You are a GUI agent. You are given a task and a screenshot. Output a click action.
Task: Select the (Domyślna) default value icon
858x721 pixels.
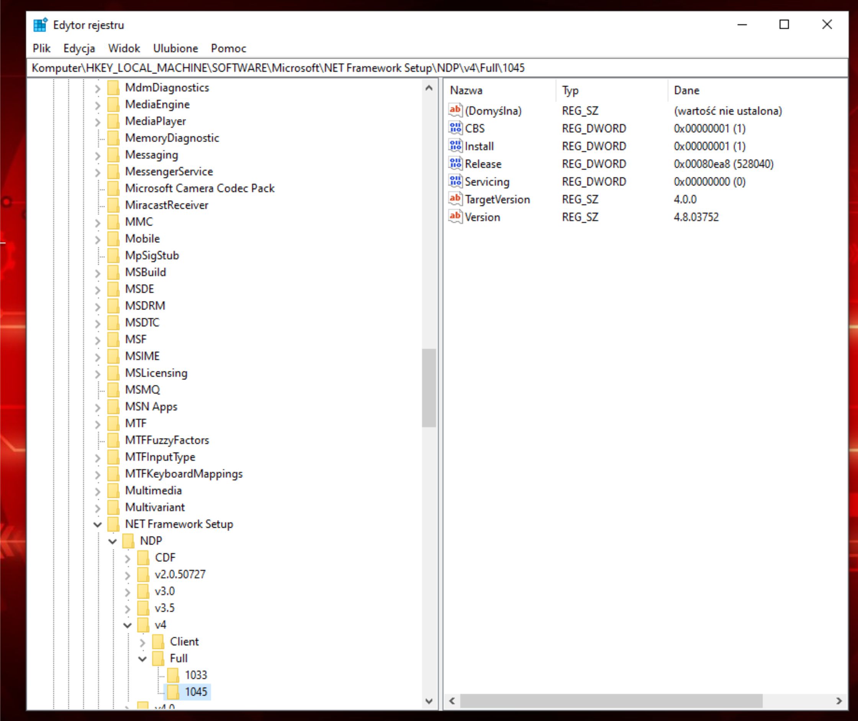click(455, 110)
